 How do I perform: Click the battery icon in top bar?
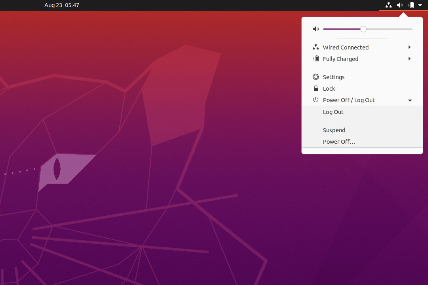[411, 5]
